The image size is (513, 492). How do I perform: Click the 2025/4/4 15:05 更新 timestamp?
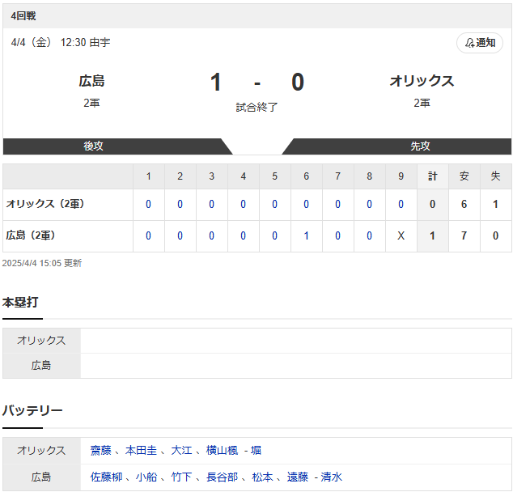42,263
